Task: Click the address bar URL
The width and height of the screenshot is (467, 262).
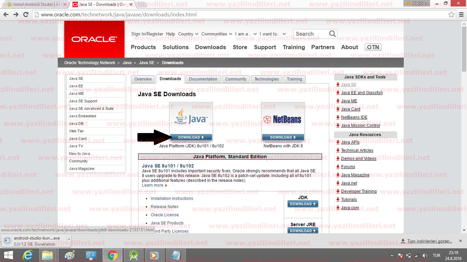Action: (x=119, y=15)
